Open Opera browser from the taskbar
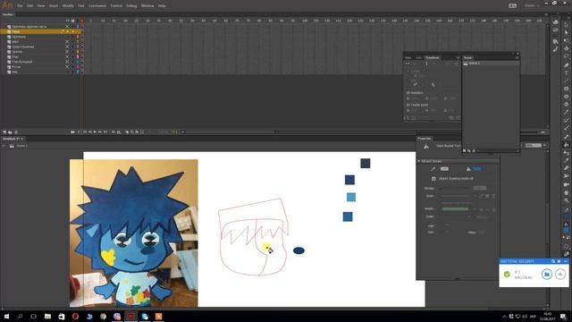The width and height of the screenshot is (572, 322). click(75, 316)
